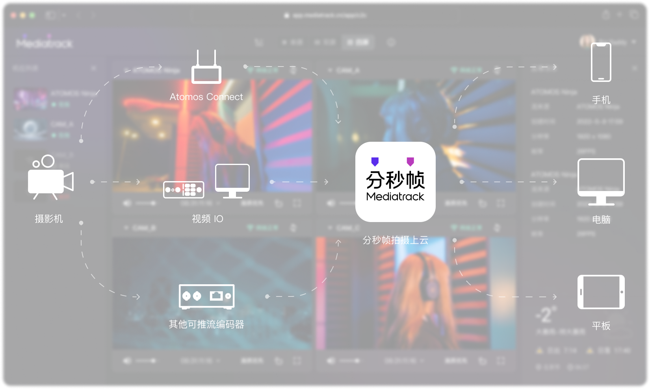Screen dimensions: 650x389
Task: Mute the CAM_A video player
Action: tap(331, 203)
